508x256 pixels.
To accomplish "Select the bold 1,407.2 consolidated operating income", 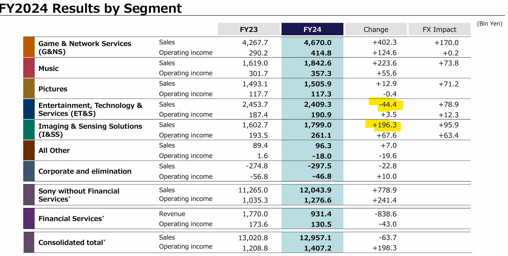I will (318, 248).
